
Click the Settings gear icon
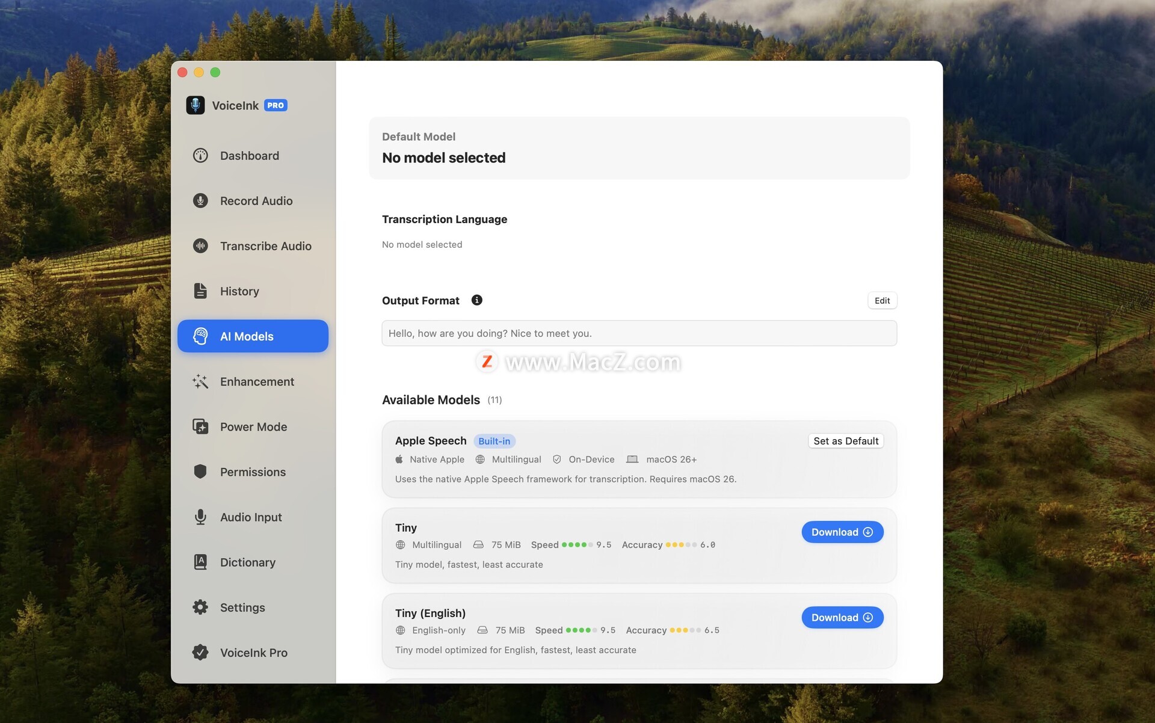click(x=200, y=608)
